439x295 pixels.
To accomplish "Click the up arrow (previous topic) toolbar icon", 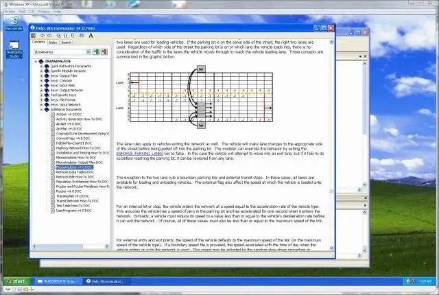I will coord(66,35).
